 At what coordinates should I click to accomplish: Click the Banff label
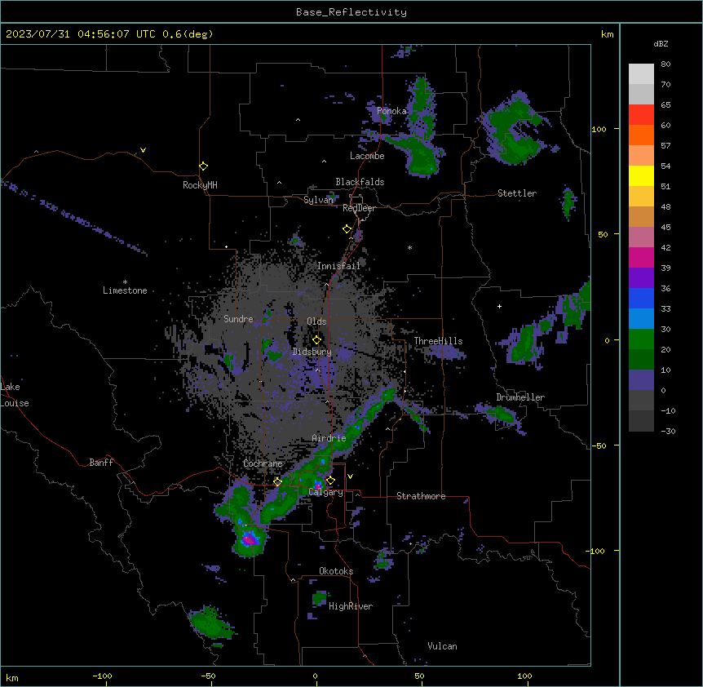(101, 463)
